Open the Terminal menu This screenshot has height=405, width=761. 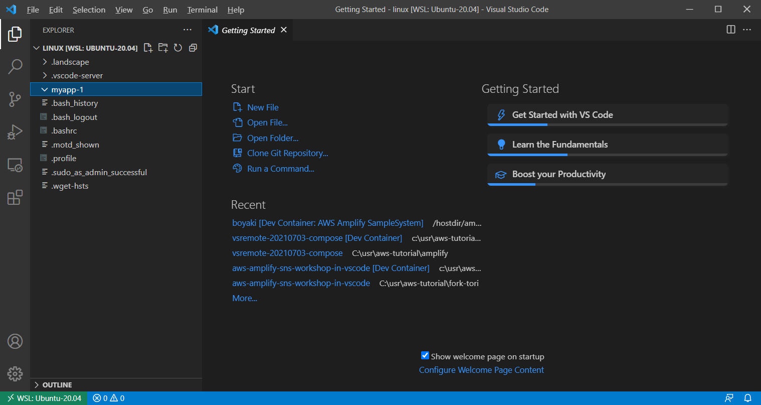pos(202,10)
